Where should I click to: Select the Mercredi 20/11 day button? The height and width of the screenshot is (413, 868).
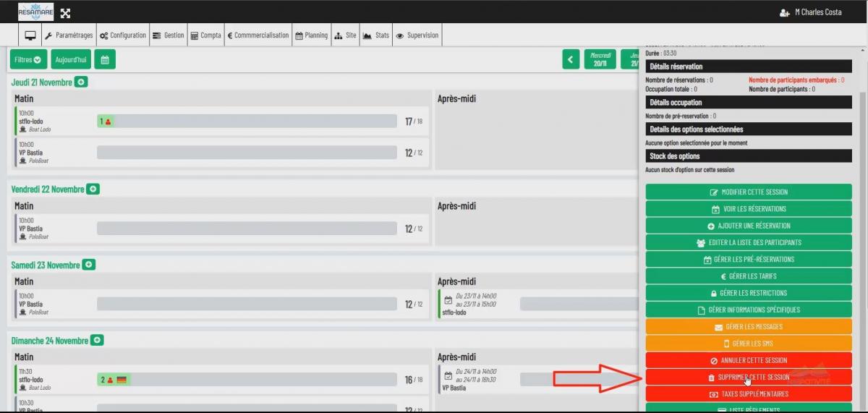600,59
